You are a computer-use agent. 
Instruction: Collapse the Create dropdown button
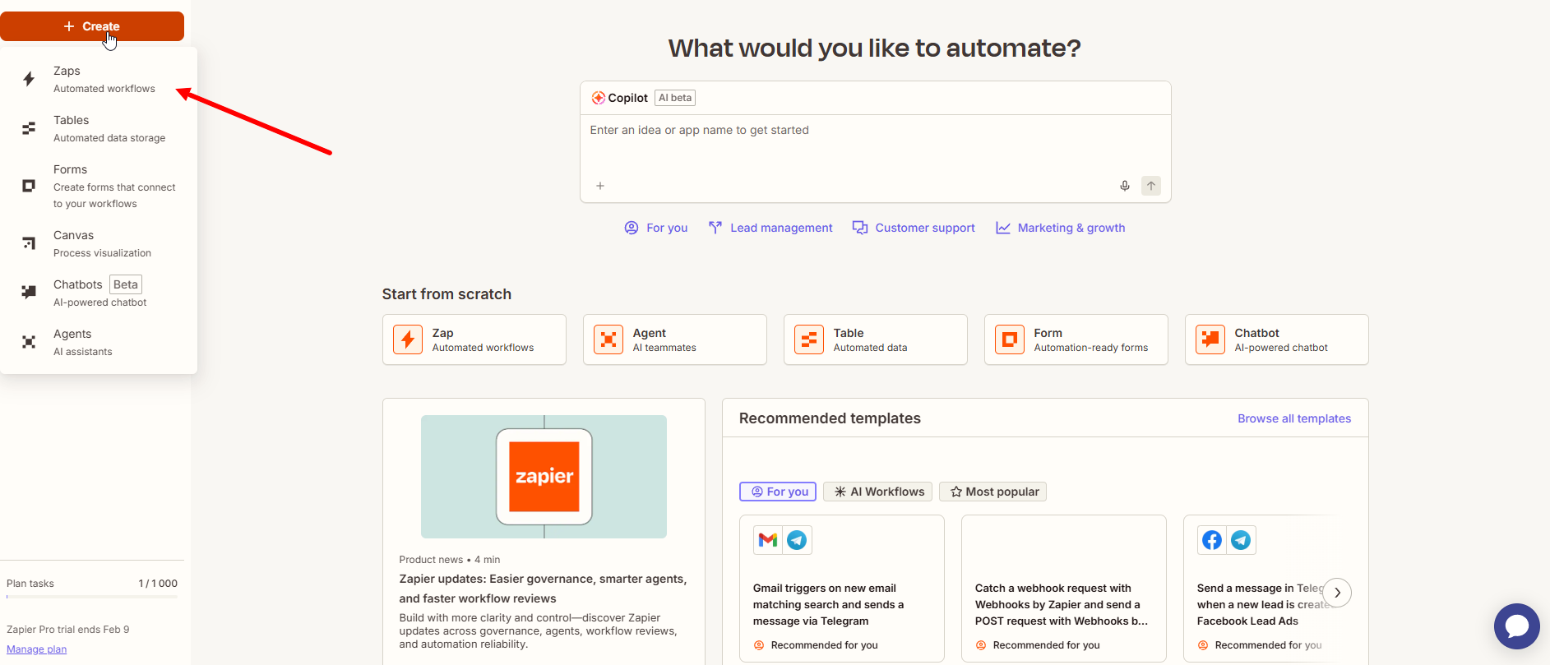coord(92,26)
